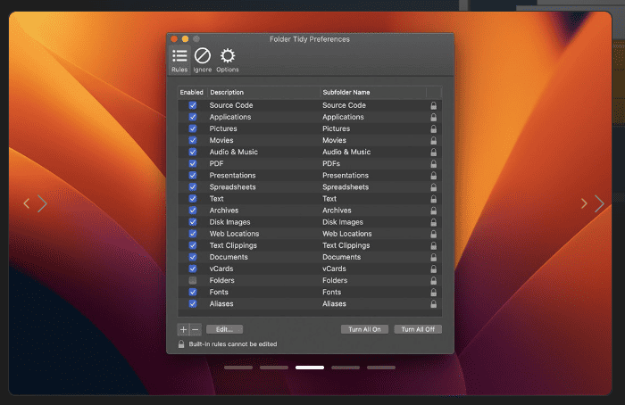
Task: Click the Enabled column header
Action: tap(192, 93)
